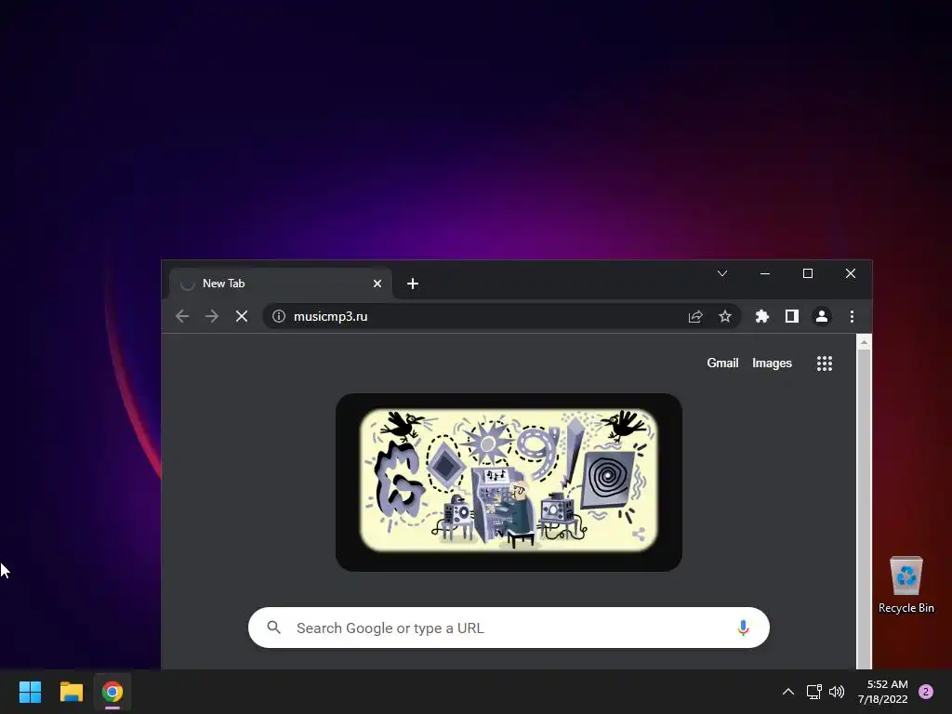Go back with the back arrow
This screenshot has height=714, width=952.
tap(182, 316)
